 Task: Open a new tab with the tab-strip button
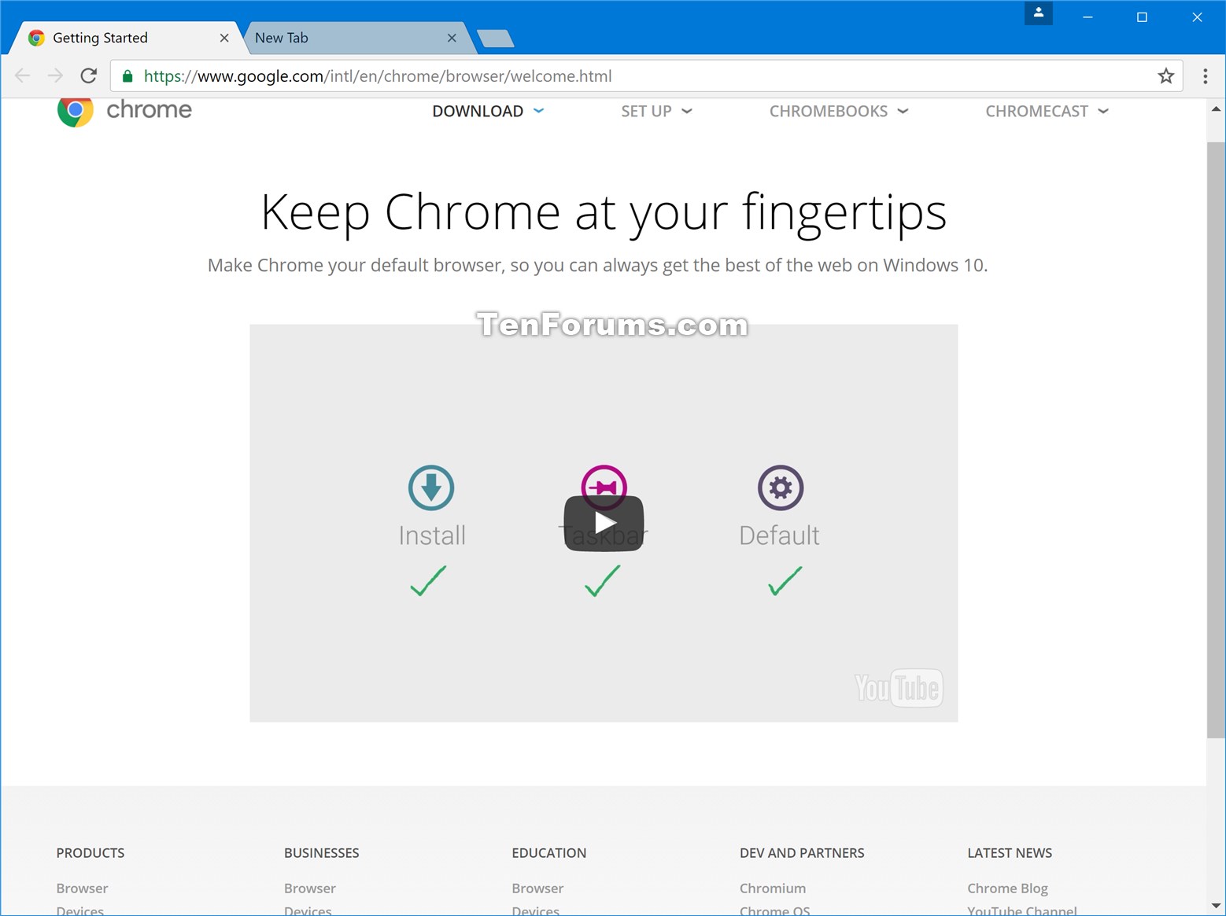click(495, 39)
